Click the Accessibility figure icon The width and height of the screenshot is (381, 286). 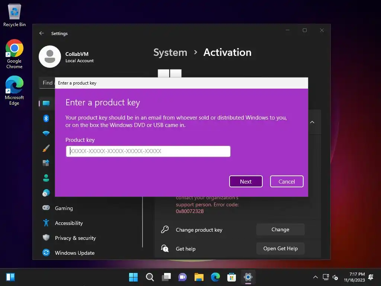[x=46, y=223]
